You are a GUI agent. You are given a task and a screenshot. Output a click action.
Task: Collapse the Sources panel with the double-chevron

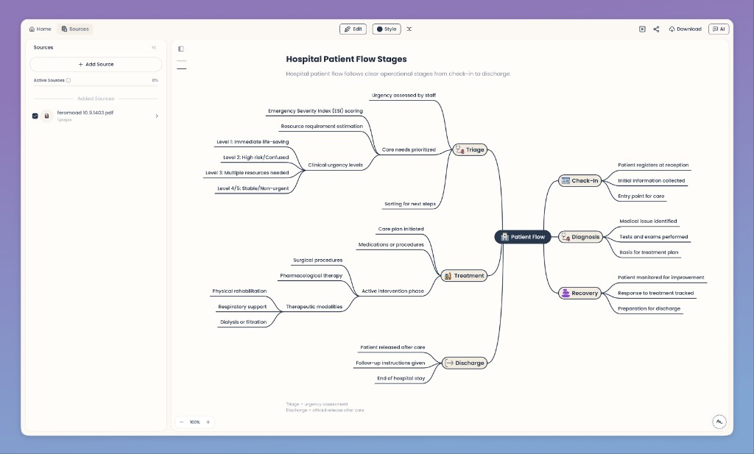coord(154,47)
